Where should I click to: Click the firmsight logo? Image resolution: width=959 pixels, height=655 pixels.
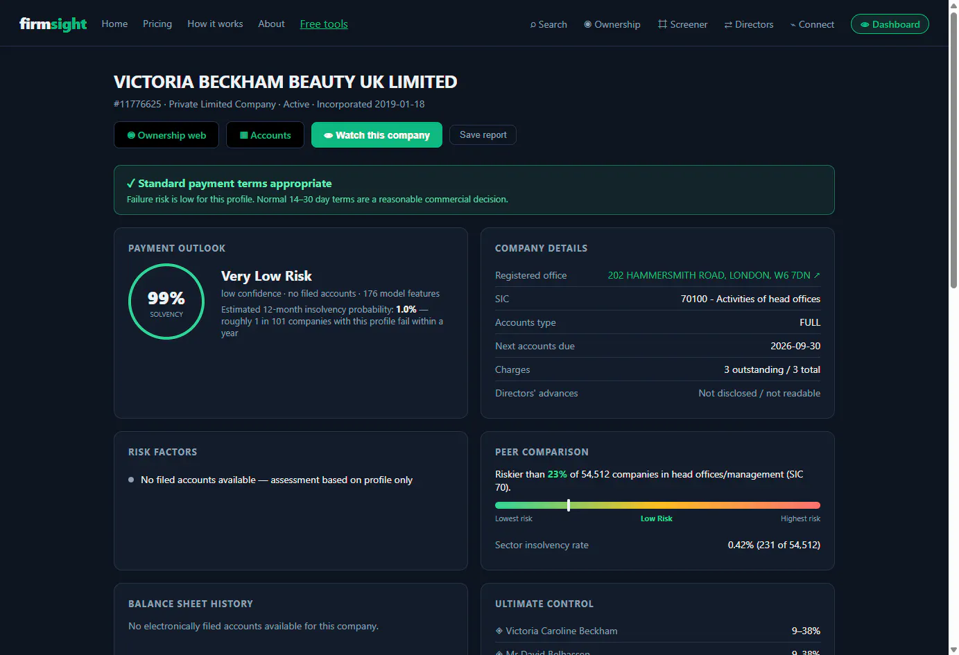(x=53, y=24)
